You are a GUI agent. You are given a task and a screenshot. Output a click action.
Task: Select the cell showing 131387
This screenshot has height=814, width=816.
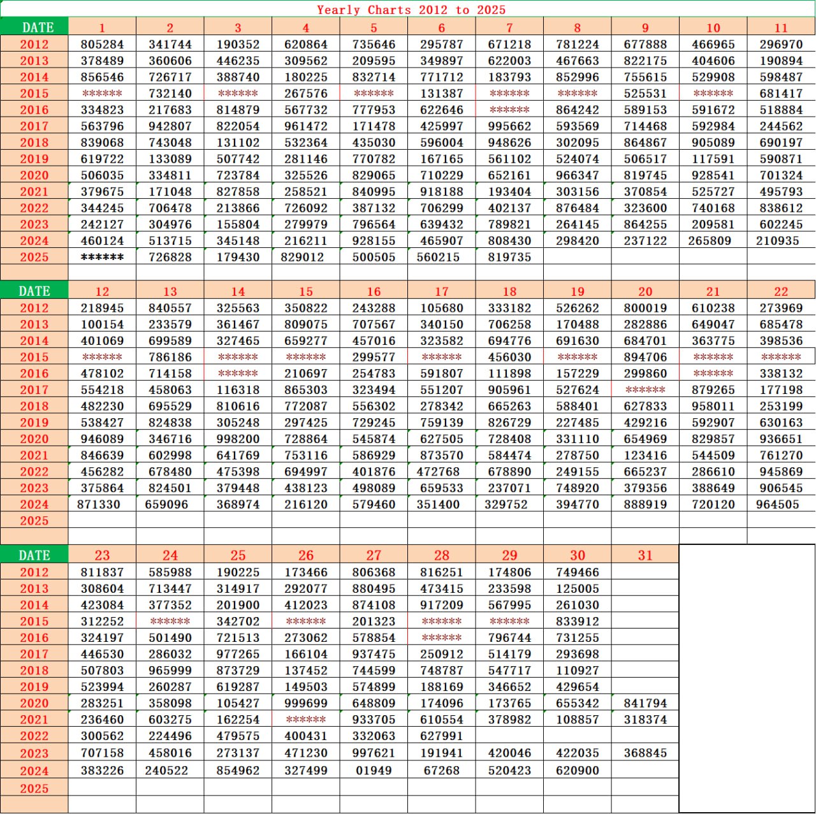pos(442,93)
